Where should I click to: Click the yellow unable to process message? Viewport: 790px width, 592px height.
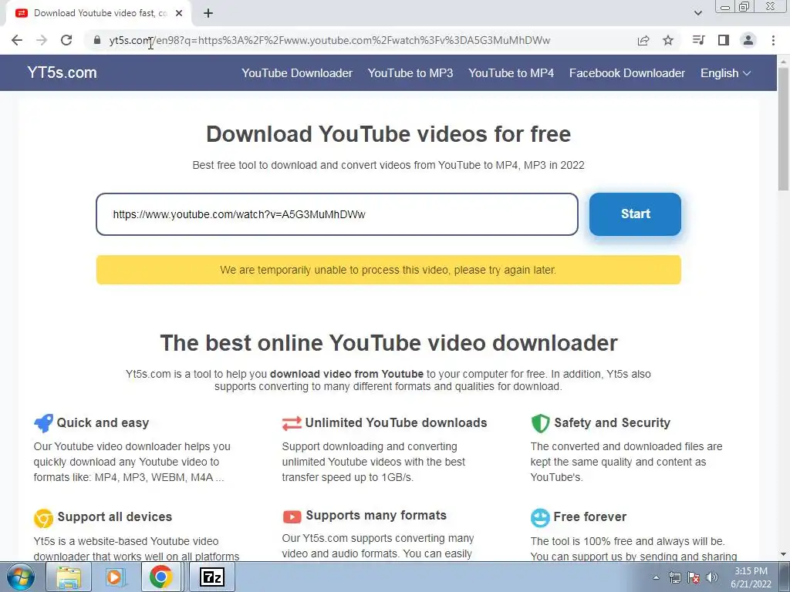389,270
